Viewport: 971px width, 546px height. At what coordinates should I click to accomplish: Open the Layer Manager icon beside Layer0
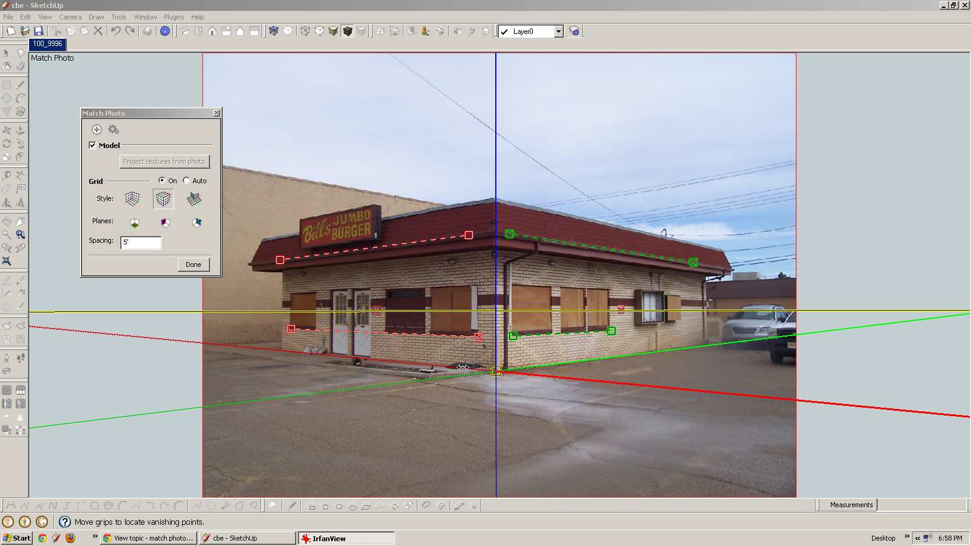(x=574, y=31)
